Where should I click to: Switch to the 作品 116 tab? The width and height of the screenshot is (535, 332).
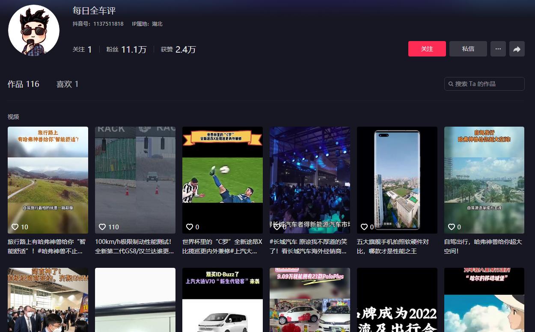click(x=24, y=84)
